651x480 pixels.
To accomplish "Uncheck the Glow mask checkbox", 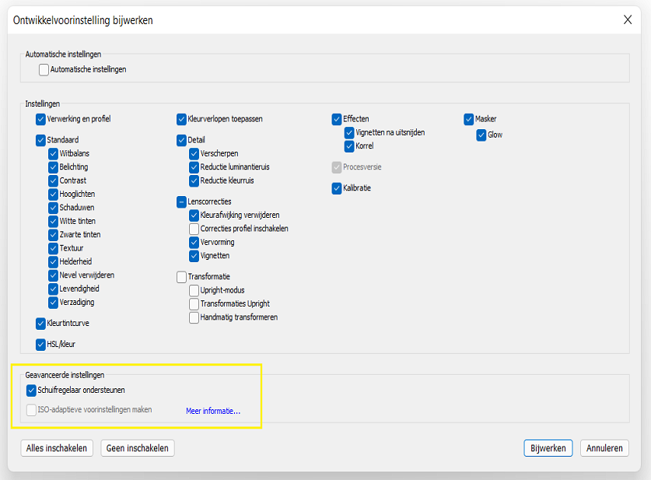I will point(482,135).
